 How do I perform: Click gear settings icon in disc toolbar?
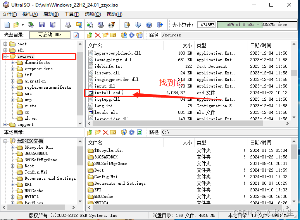pos(132,35)
